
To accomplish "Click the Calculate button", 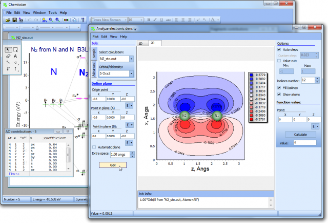I will point(300,135).
